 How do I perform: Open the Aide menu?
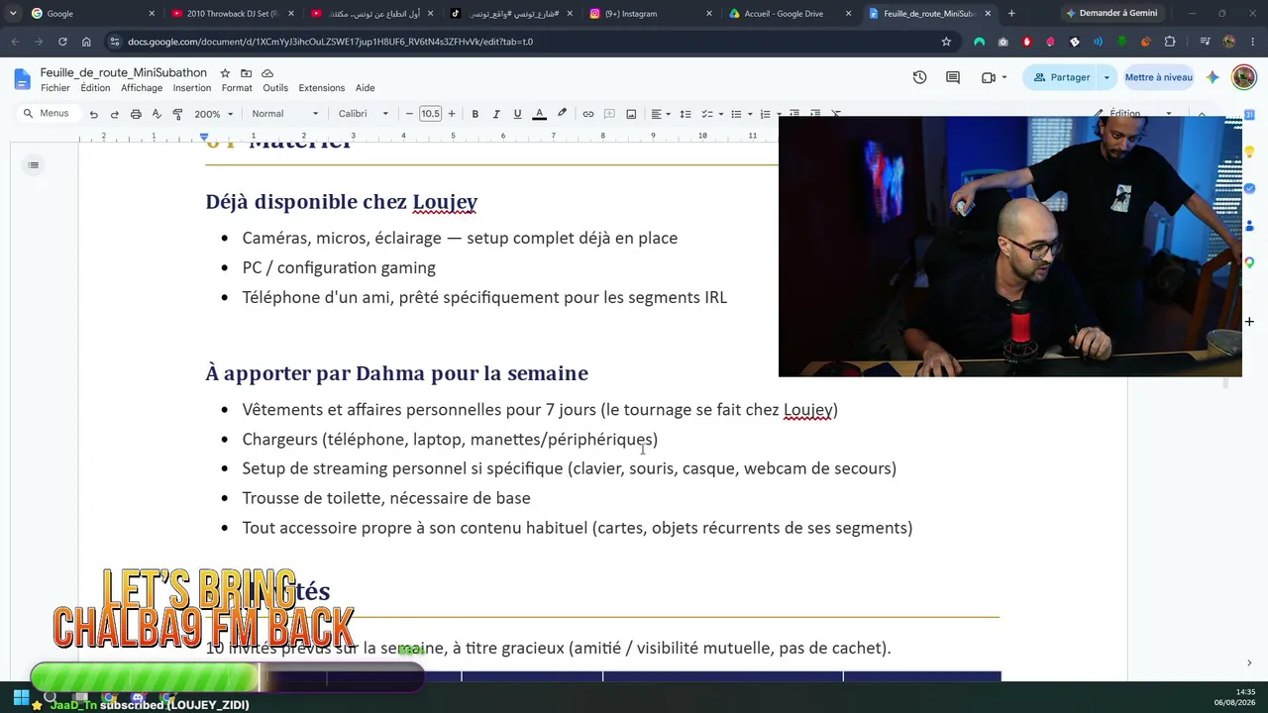point(365,88)
